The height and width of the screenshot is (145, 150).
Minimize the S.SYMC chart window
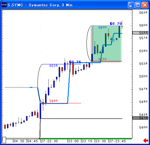(x=131, y=5)
